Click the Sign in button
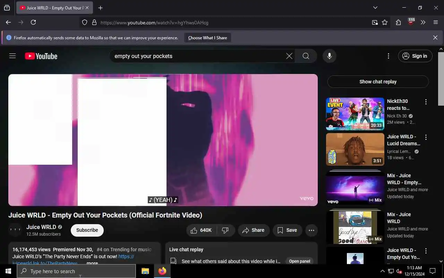Image resolution: width=444 pixels, height=278 pixels. tap(415, 56)
